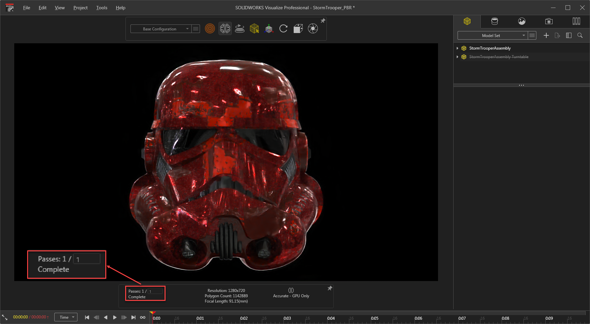
Task: Click the yellow cube model selection icon
Action: pyautogui.click(x=254, y=28)
